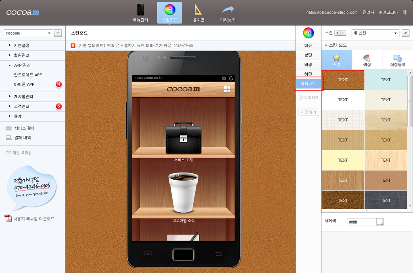
Task: Click the cocoam logo at top left
Action: click(23, 12)
